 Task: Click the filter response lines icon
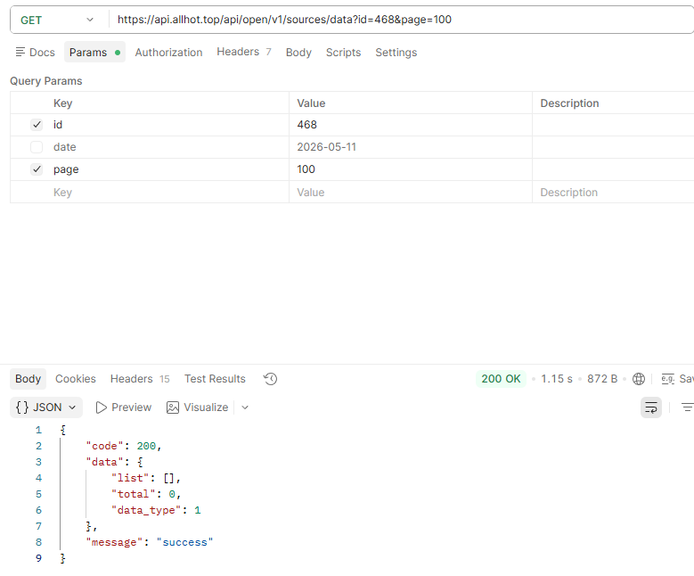[x=687, y=407]
